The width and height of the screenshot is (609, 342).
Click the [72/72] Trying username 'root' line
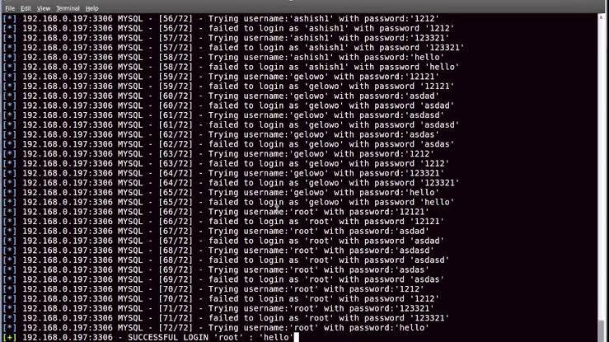coord(216,328)
